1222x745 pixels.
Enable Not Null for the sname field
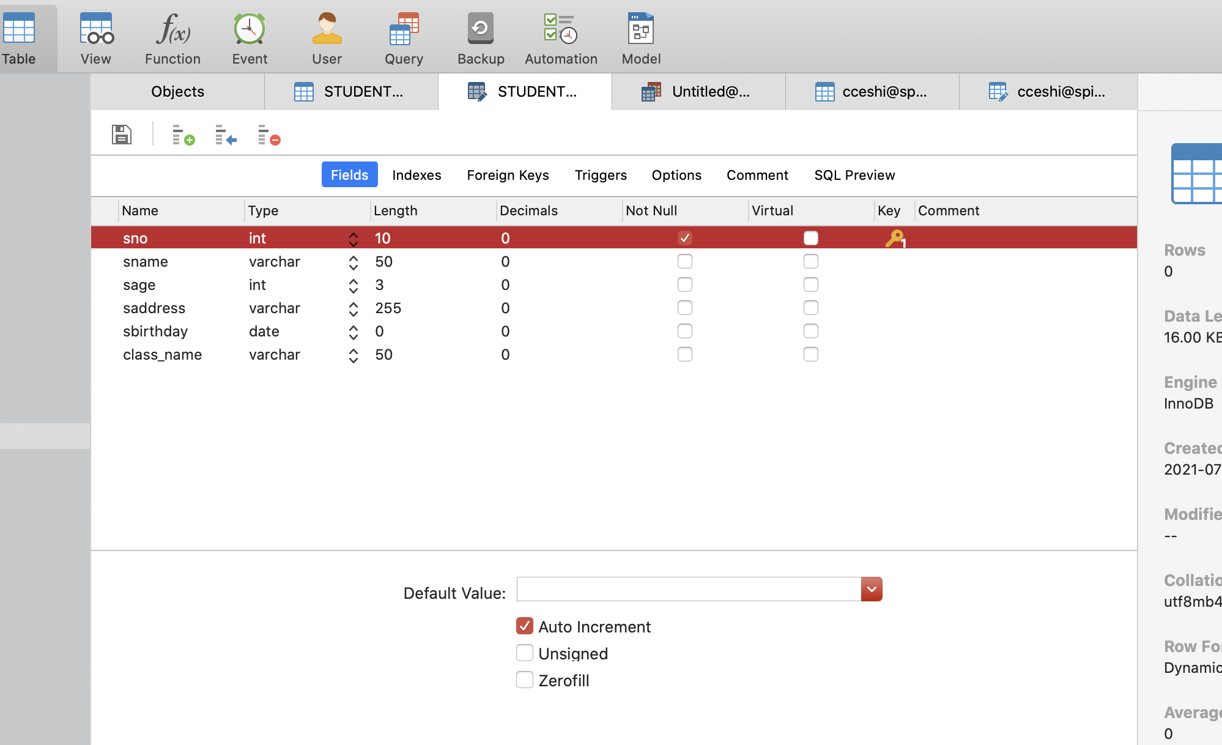685,262
